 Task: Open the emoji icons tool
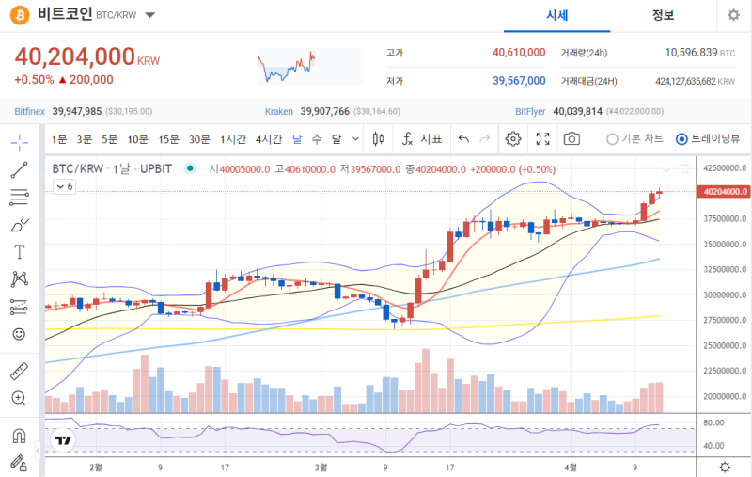tap(19, 334)
